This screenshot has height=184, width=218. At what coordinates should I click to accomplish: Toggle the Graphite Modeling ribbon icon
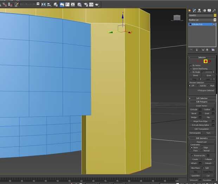(62, 5)
